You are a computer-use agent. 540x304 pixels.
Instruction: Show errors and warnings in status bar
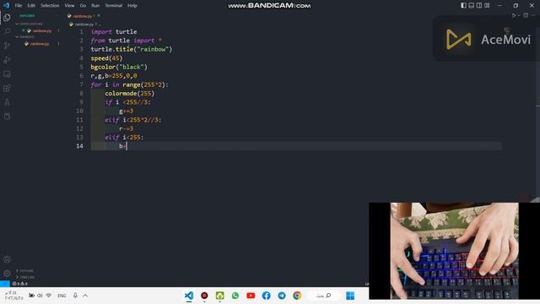pos(20,284)
